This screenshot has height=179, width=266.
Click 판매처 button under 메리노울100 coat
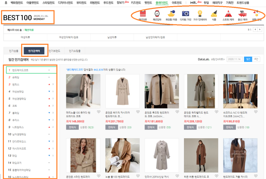(x=72, y=127)
